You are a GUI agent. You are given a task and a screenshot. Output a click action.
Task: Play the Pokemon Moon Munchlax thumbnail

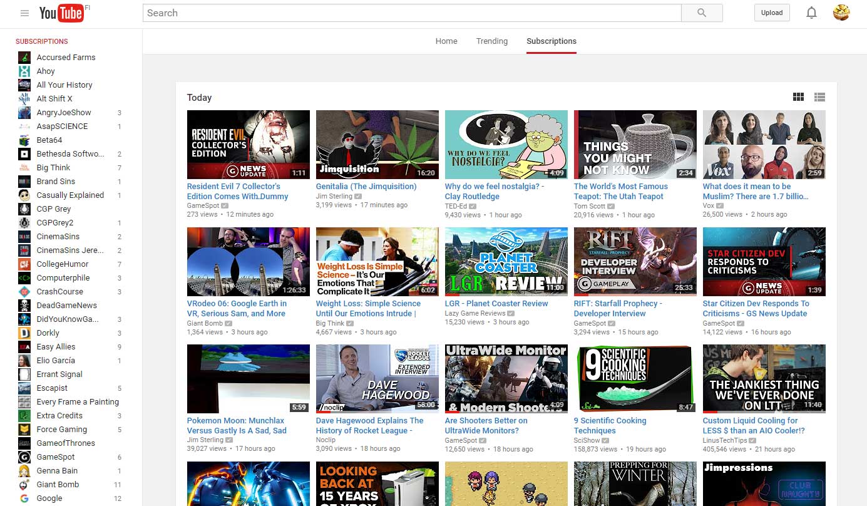point(249,379)
